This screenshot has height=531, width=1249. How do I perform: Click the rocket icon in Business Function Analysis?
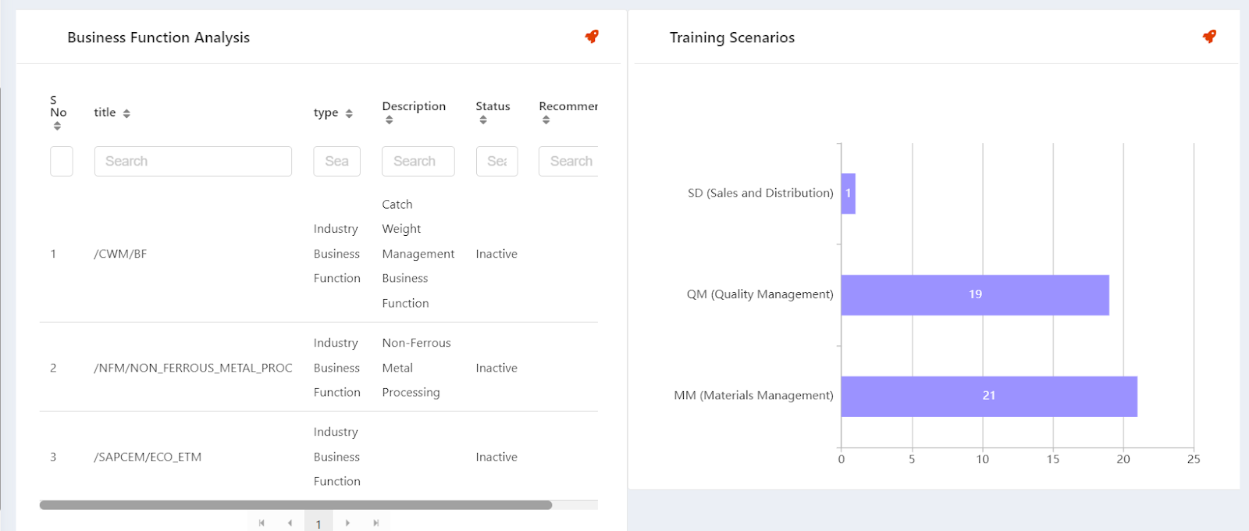pyautogui.click(x=592, y=37)
